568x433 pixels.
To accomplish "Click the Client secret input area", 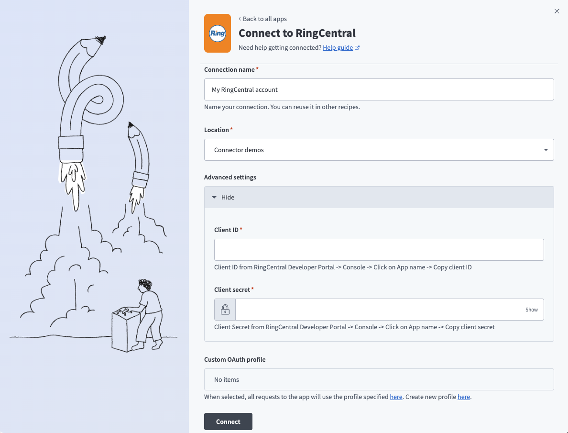I will [x=382, y=309].
